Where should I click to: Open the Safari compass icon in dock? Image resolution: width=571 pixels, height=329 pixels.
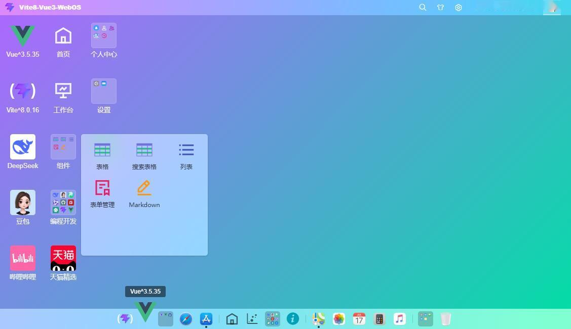[x=186, y=319]
